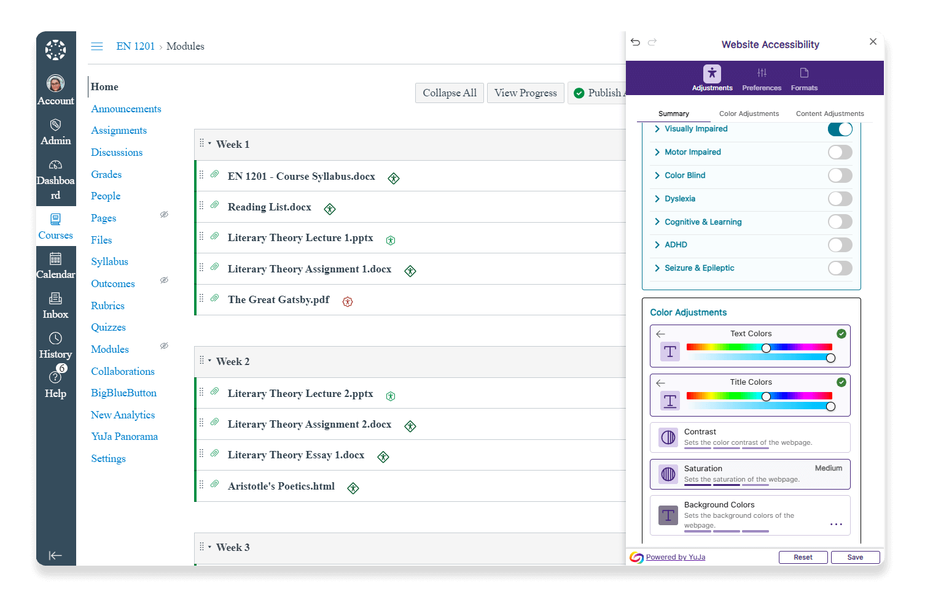Toggle the hamburger course menu
The height and width of the screenshot is (608, 933).
(x=97, y=47)
